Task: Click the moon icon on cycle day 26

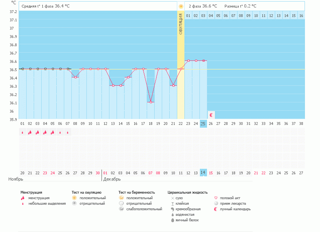Action: click(x=211, y=115)
